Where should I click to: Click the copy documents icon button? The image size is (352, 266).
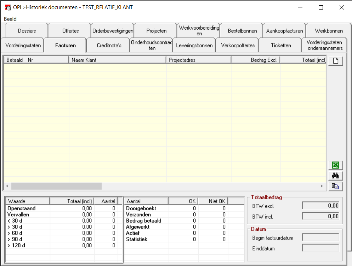pos(336,186)
